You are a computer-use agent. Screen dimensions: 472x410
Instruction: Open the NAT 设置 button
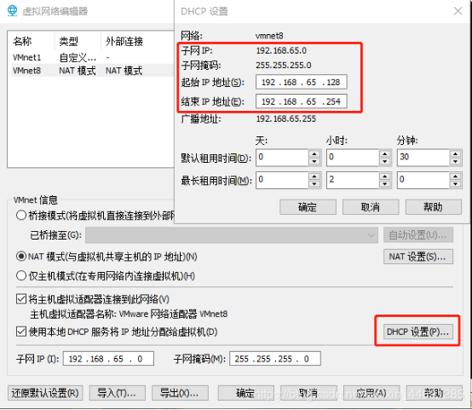[418, 257]
